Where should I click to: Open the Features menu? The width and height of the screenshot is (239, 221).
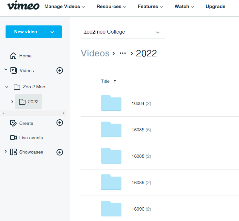150,7
